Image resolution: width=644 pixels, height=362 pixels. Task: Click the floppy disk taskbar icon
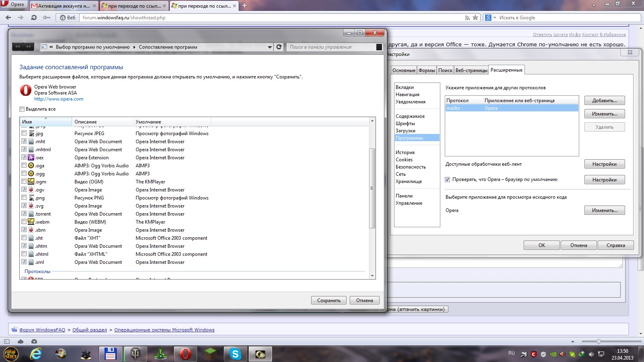coord(110,354)
